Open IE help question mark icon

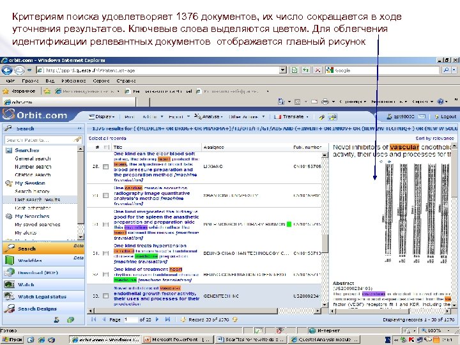[440, 102]
